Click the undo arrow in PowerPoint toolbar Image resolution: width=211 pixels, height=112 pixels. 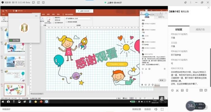tap(6, 11)
